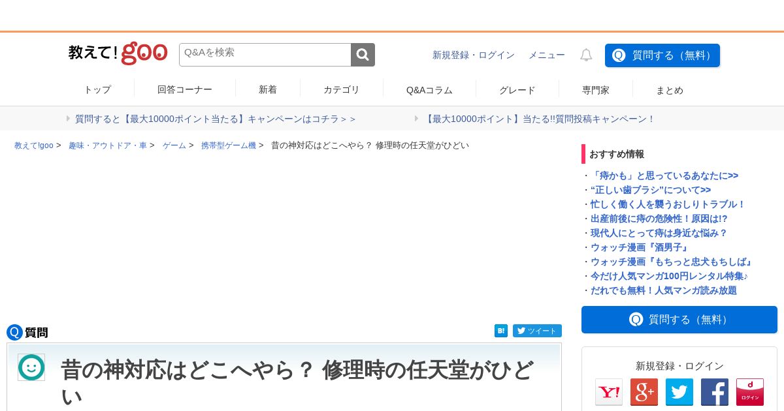Viewport: 784px width, 411px height.
Task: Click question title 昔の神対応はどこへやら
Action: [297, 382]
